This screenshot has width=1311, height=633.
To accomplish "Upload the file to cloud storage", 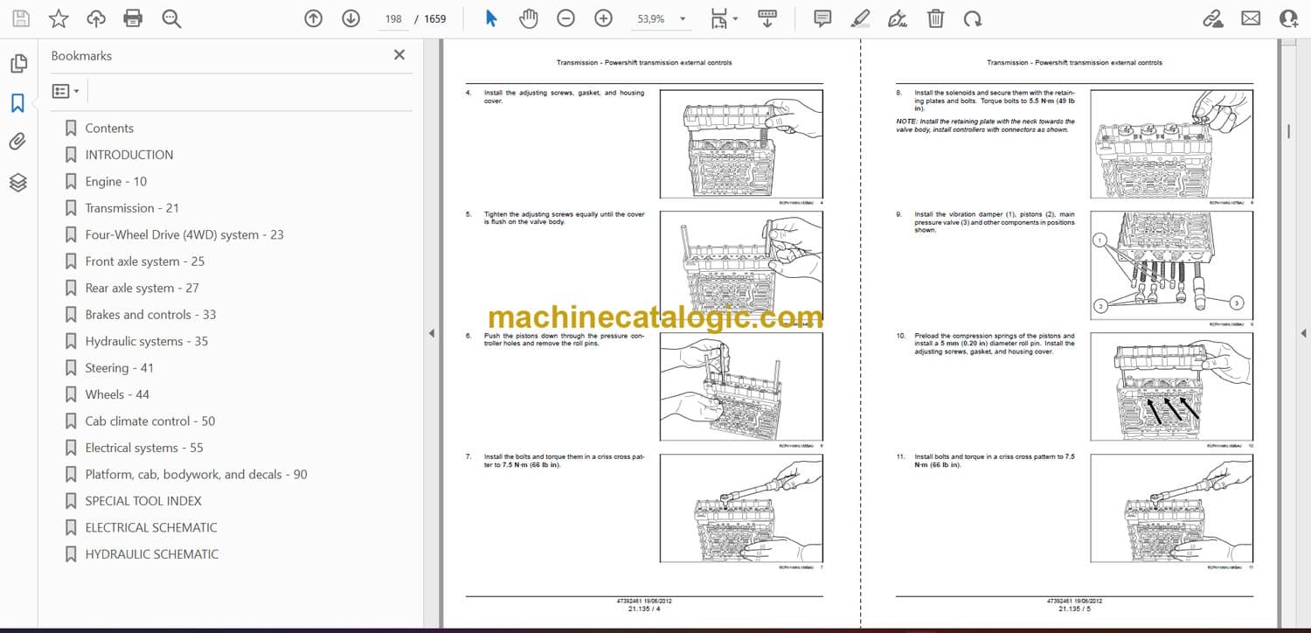I will click(x=96, y=18).
